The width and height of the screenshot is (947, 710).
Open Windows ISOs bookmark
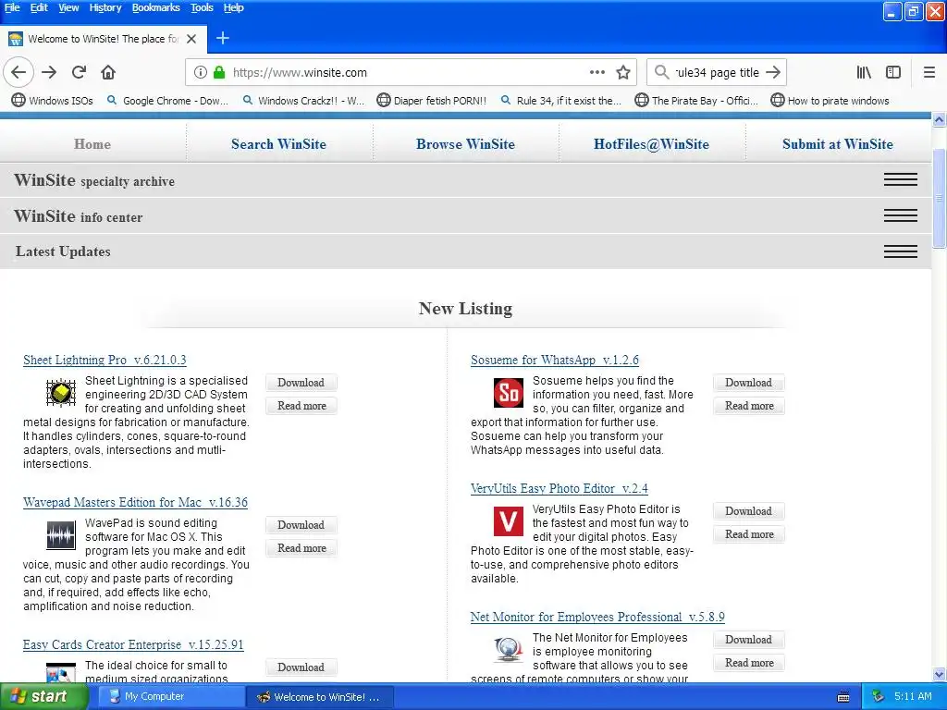point(53,100)
